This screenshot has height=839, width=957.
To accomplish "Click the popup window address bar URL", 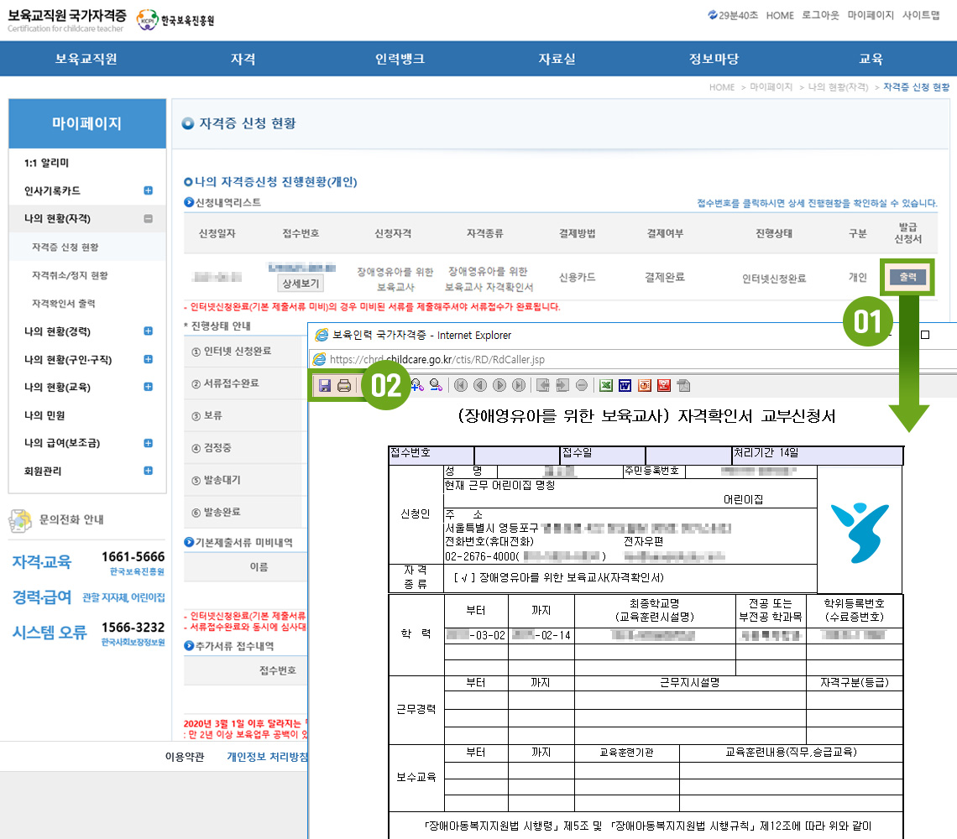I will pyautogui.click(x=437, y=359).
